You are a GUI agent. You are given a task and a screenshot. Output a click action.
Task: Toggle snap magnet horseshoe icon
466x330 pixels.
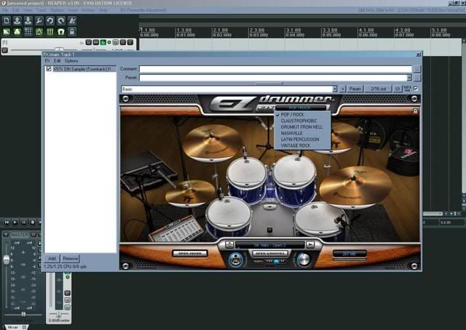click(61, 31)
